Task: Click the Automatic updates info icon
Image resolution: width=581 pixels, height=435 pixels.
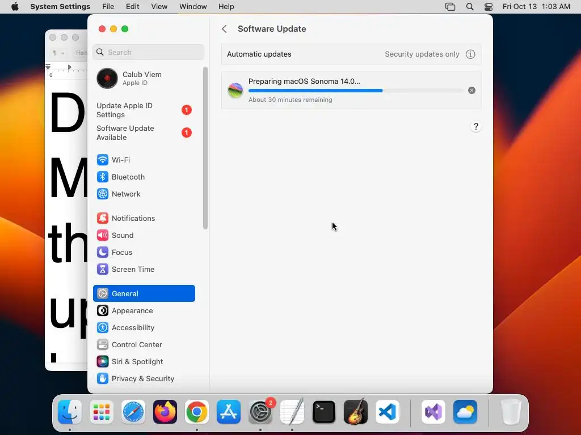Action: (x=470, y=54)
